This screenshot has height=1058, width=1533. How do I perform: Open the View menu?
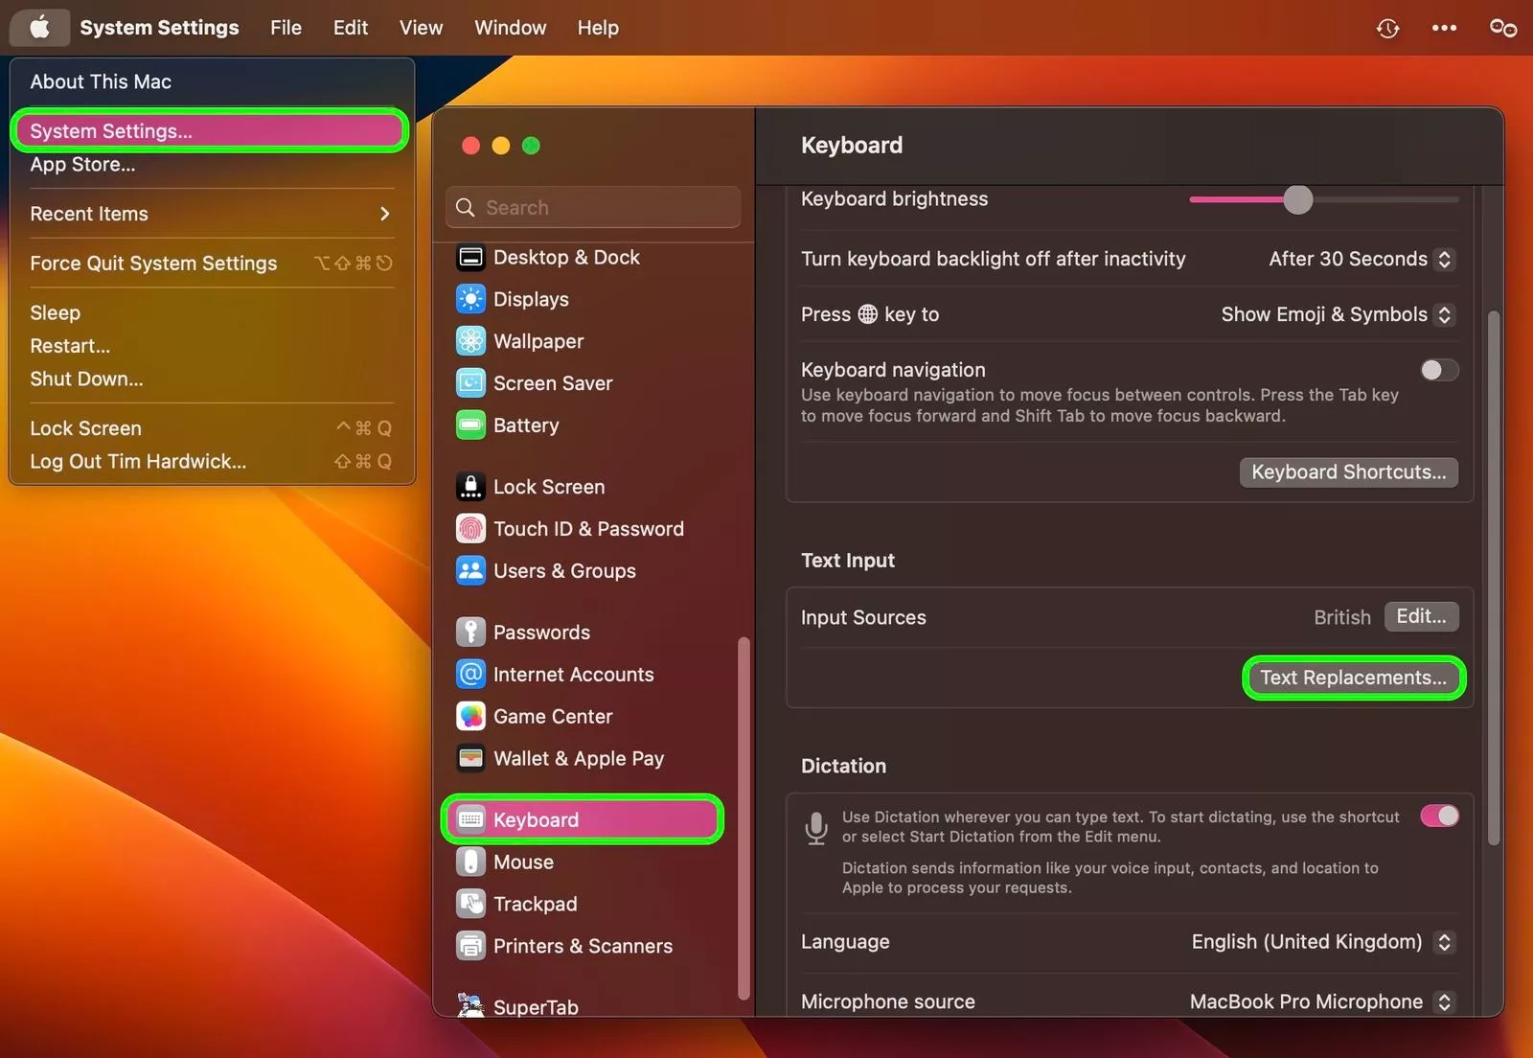[421, 28]
